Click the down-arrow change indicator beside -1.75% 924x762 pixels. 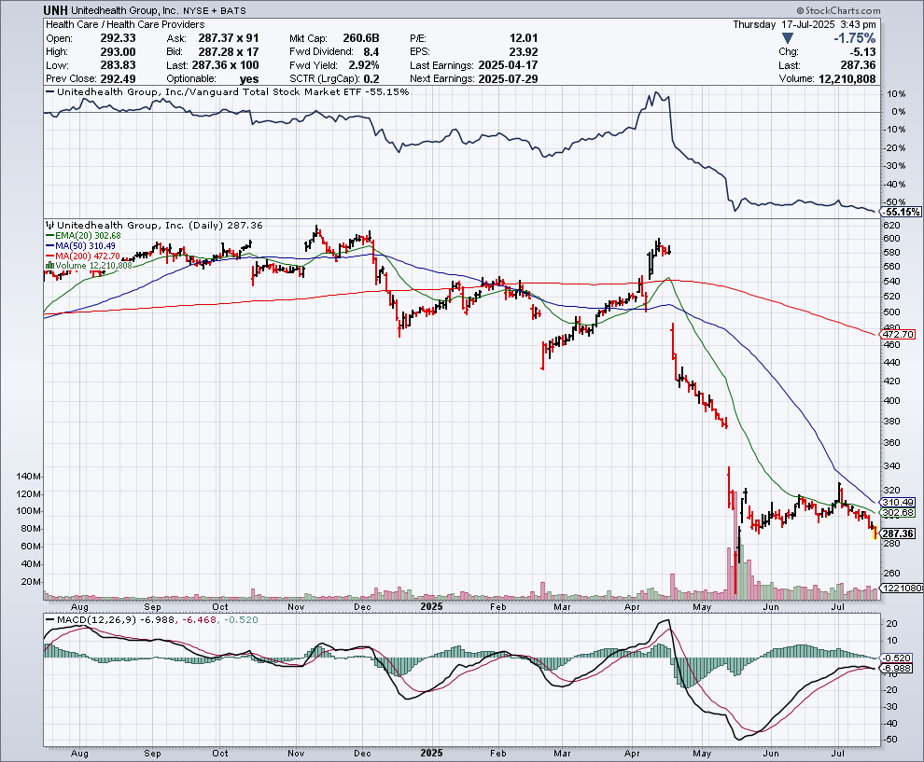click(787, 38)
